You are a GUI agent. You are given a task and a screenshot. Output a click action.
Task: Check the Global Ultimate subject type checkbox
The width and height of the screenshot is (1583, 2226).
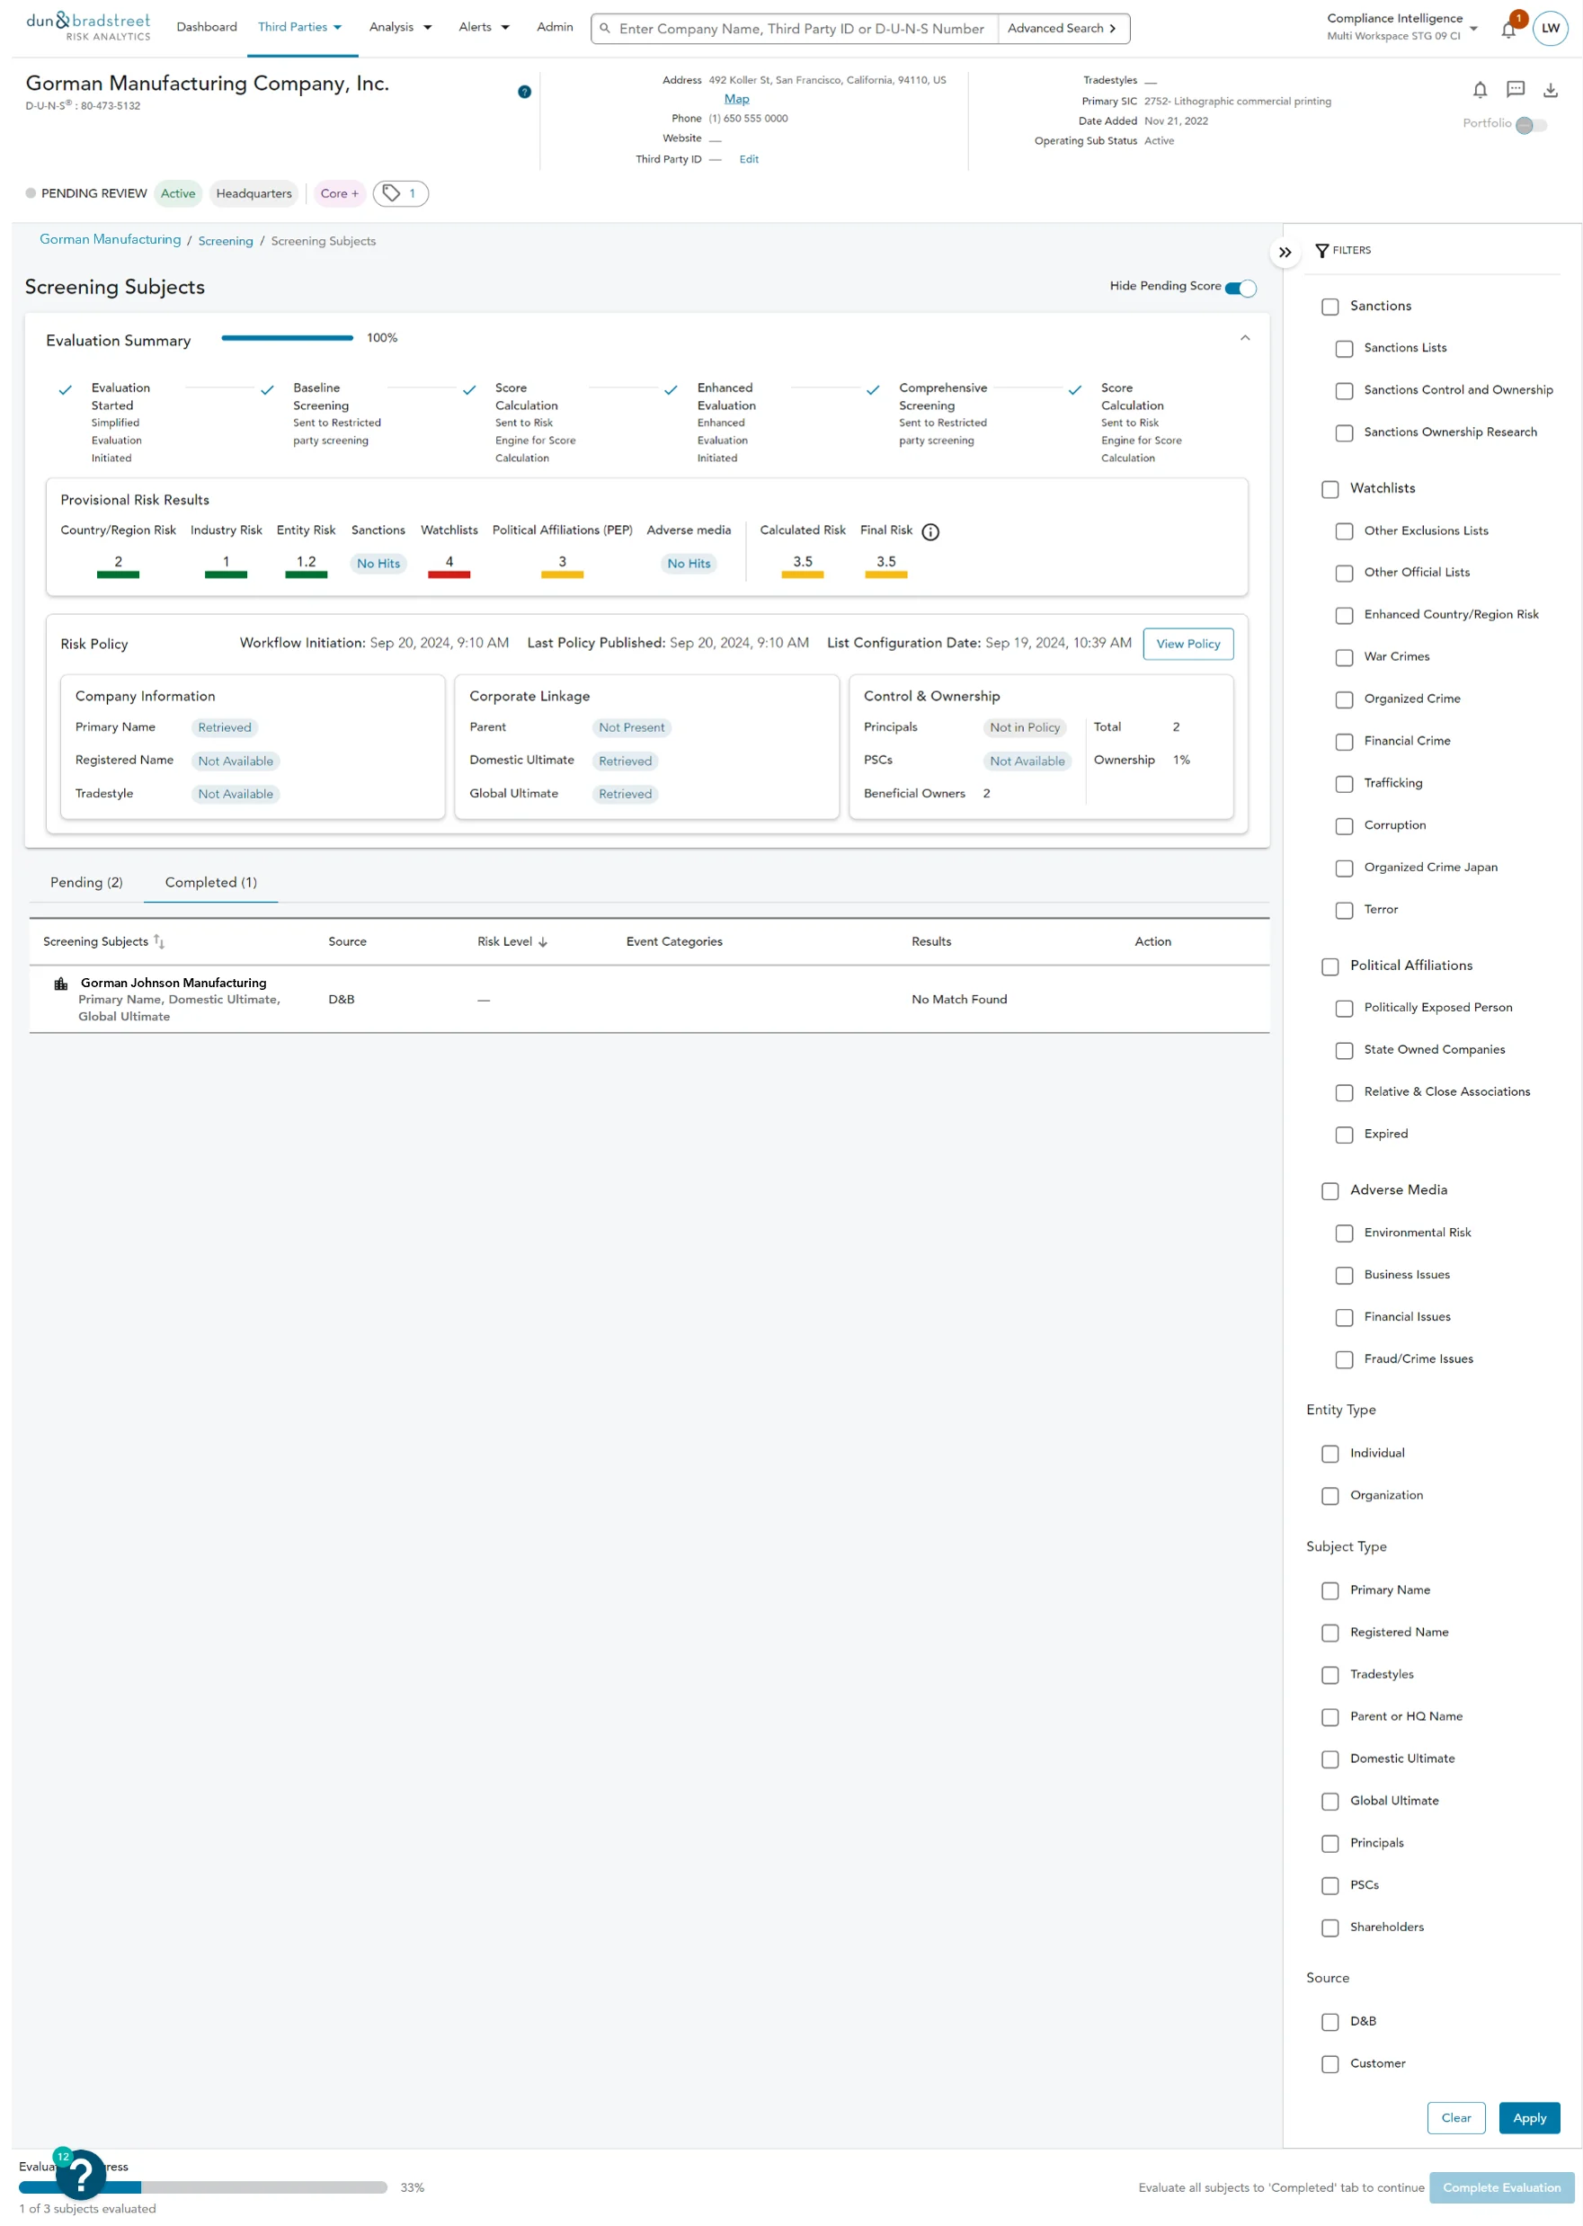pos(1330,1802)
